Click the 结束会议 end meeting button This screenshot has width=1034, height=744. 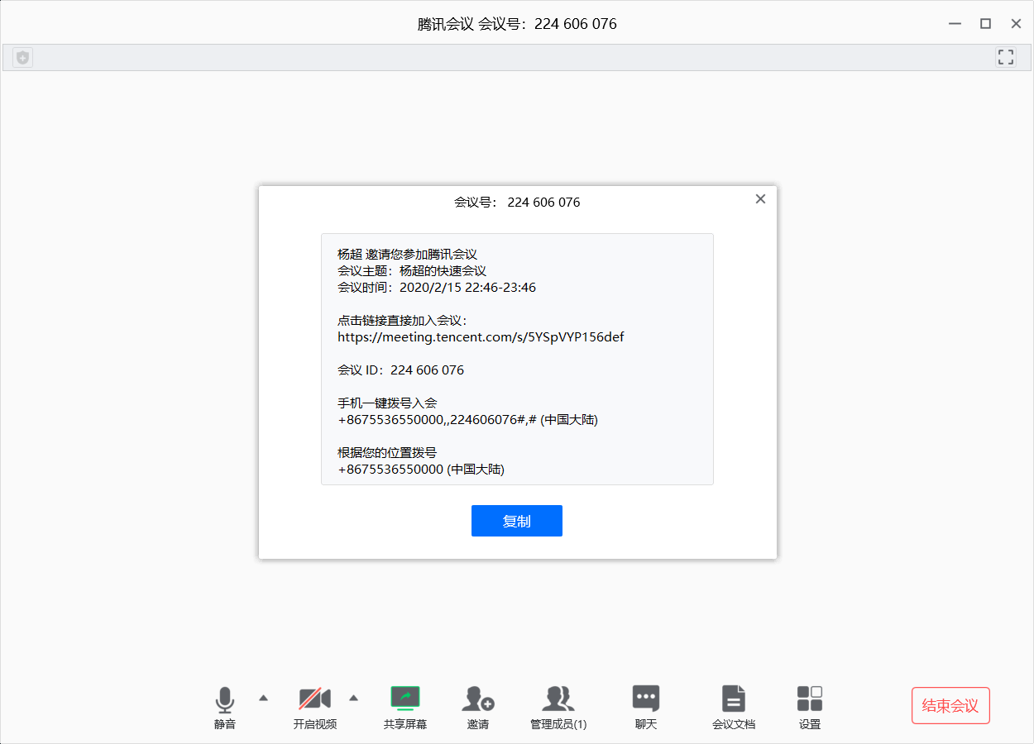950,706
